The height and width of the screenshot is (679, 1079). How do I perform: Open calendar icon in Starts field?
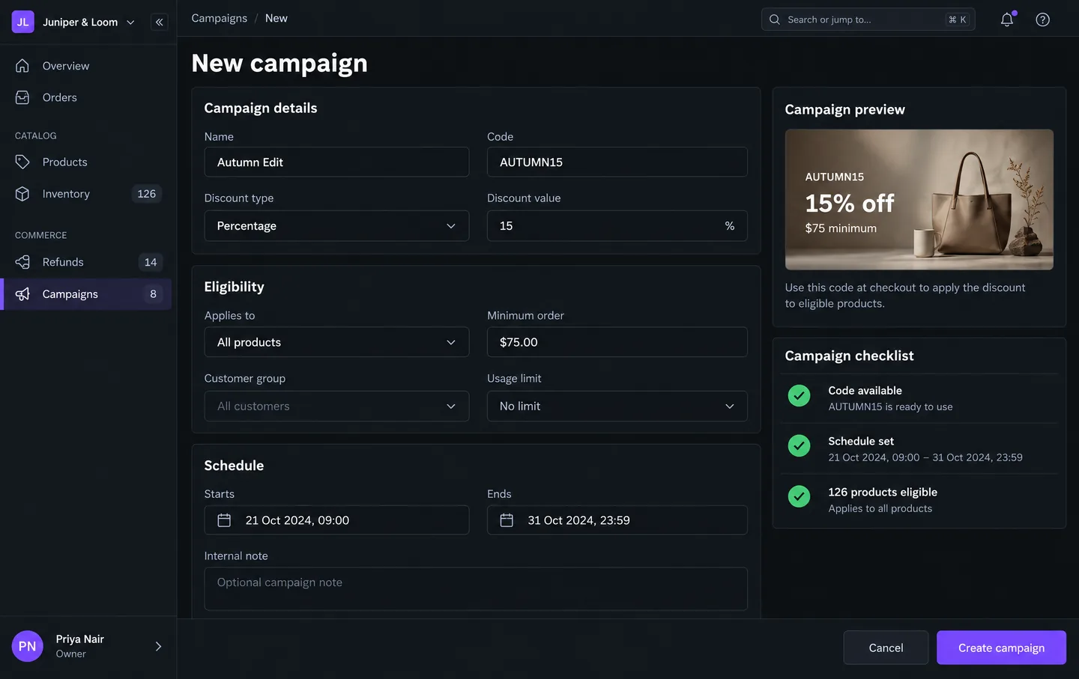[224, 520]
